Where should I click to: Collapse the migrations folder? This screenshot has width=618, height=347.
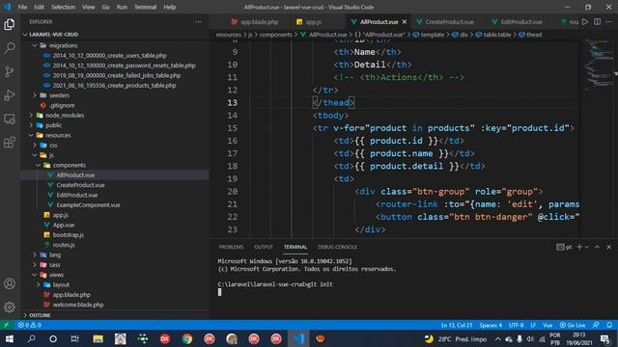pos(35,45)
